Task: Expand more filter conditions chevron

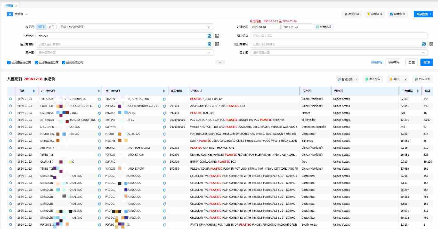Action: coord(220,62)
